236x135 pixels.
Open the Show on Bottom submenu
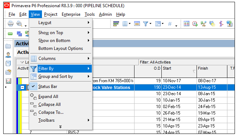coord(61,41)
